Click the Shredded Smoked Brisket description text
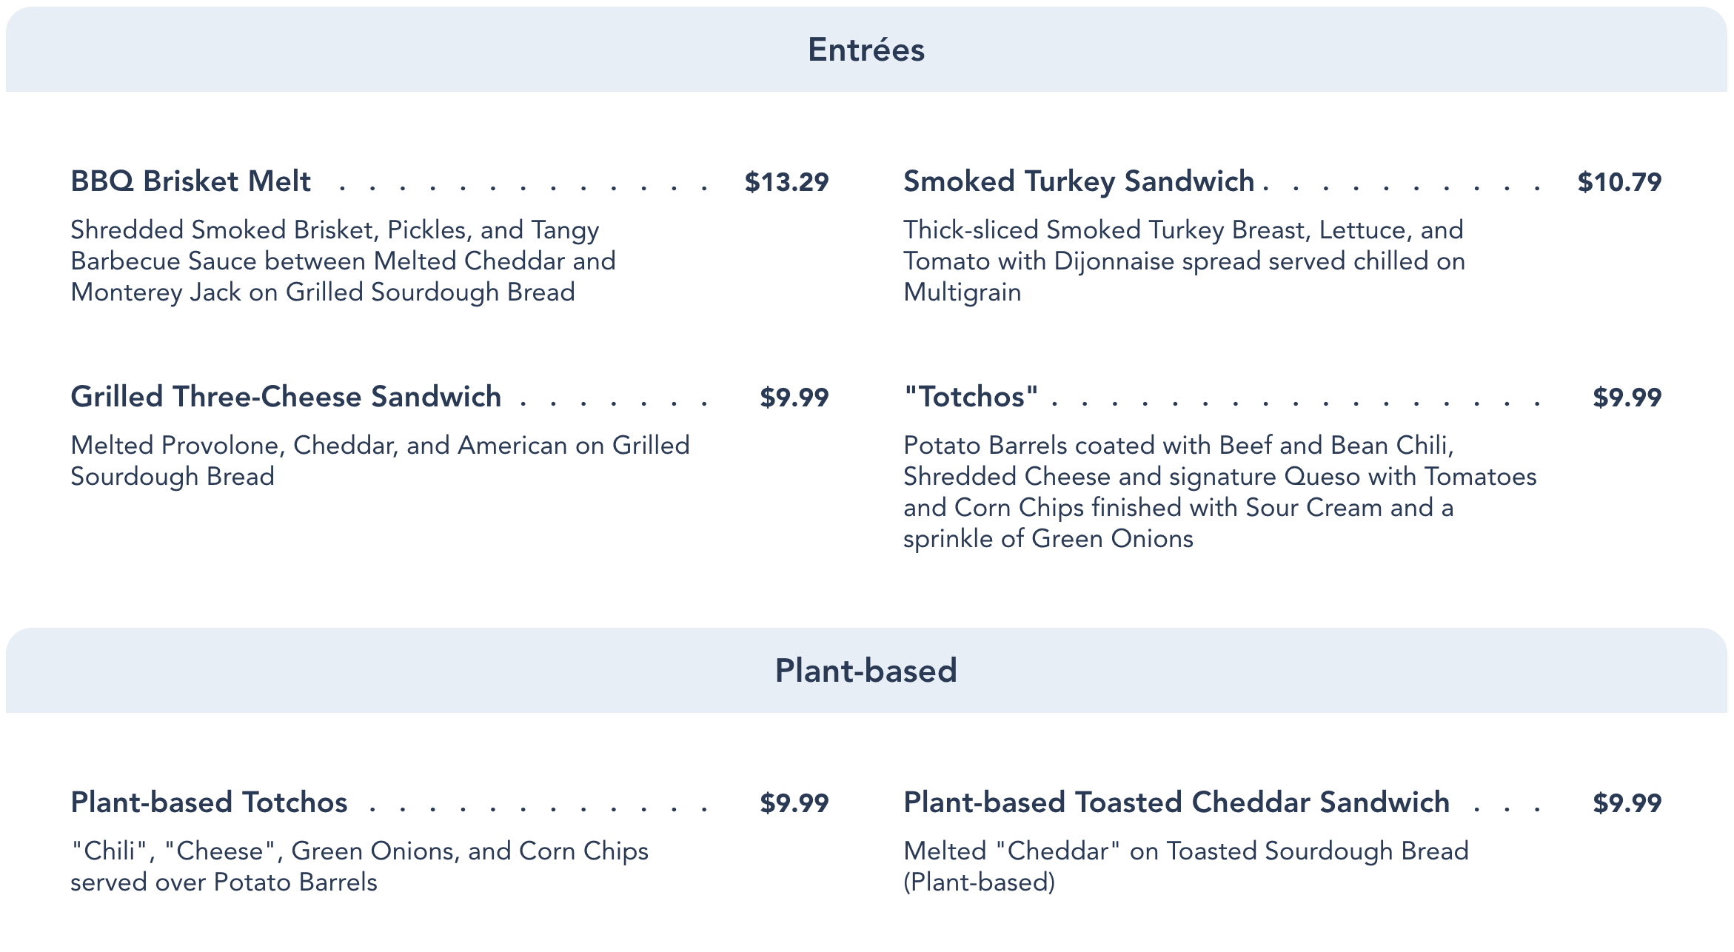The width and height of the screenshot is (1734, 952). [x=343, y=261]
